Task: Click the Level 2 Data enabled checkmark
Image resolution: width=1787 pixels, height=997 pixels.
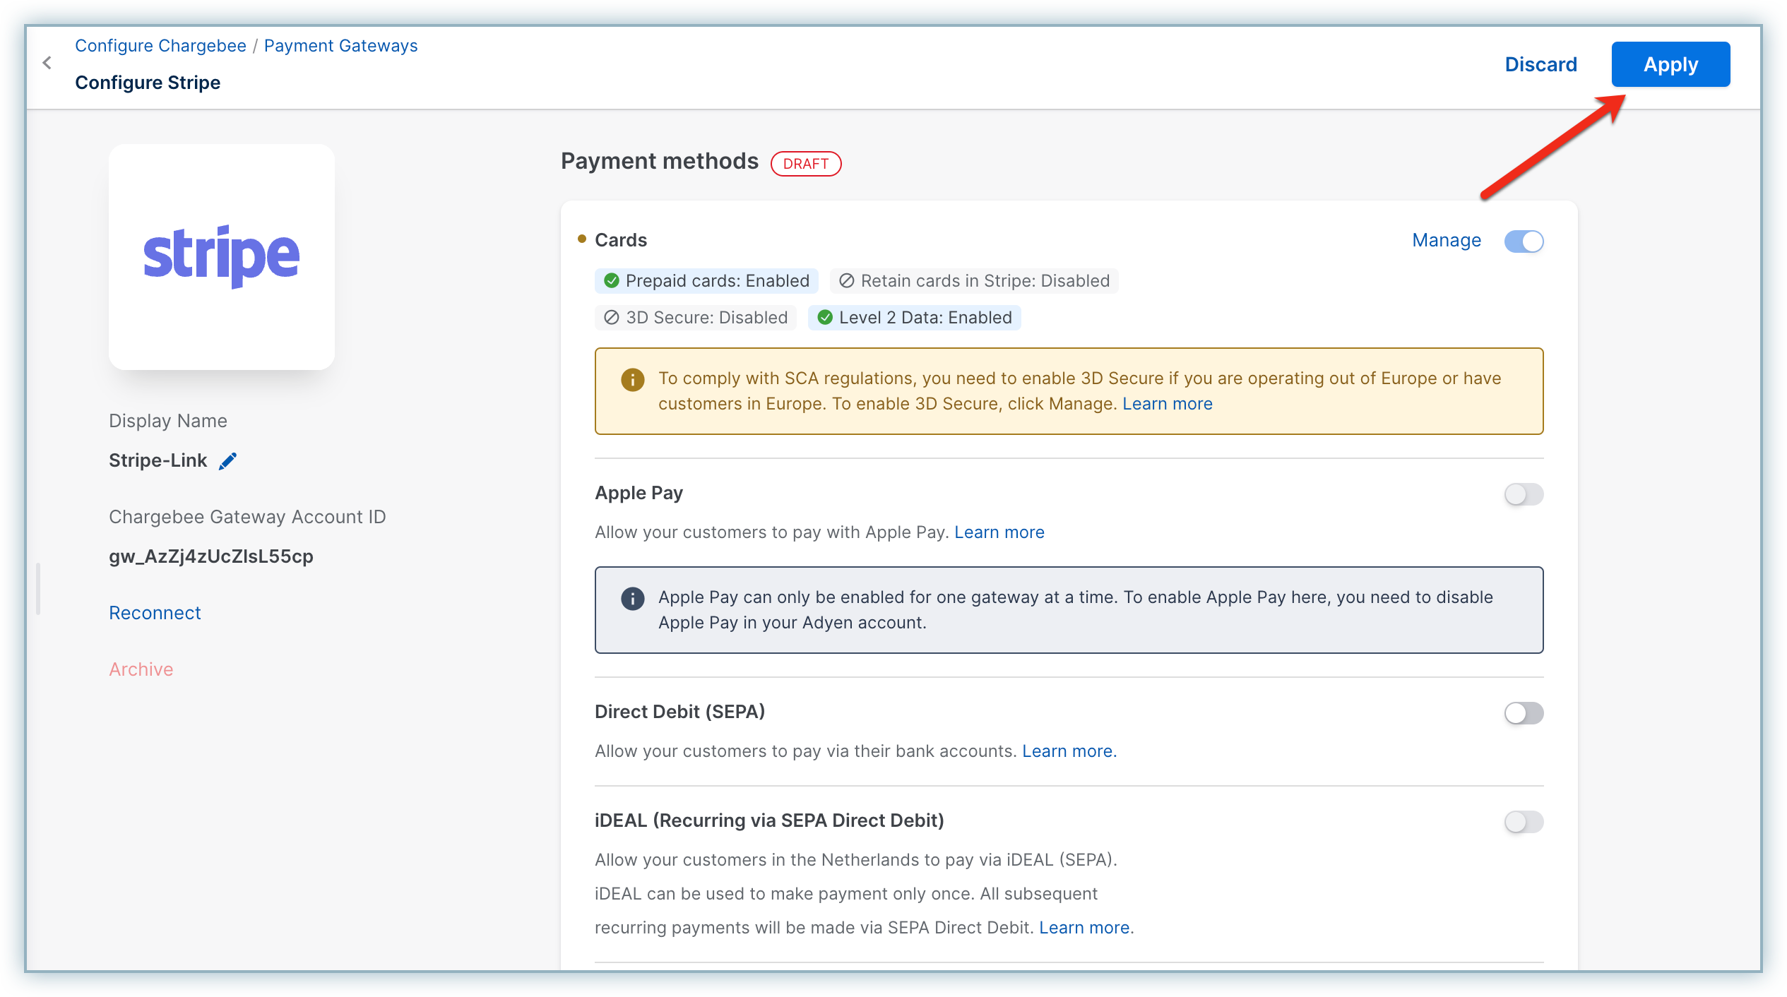Action: [x=824, y=318]
